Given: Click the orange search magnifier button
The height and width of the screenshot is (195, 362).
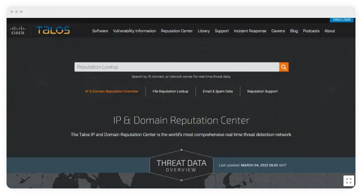Looking at the screenshot, I should tap(284, 67).
